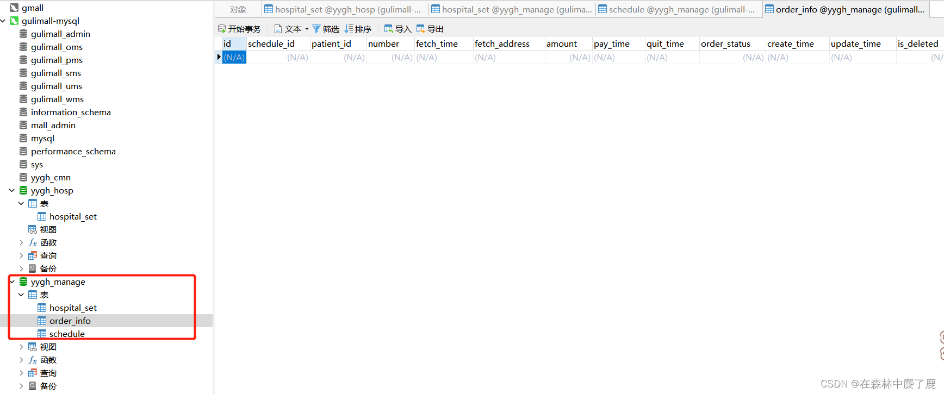Click the green yygh_hosp database icon
Screen dimensions: 944x394
click(x=23, y=190)
